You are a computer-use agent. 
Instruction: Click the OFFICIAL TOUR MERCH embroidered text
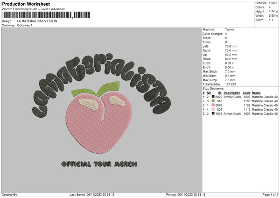pos(99,164)
